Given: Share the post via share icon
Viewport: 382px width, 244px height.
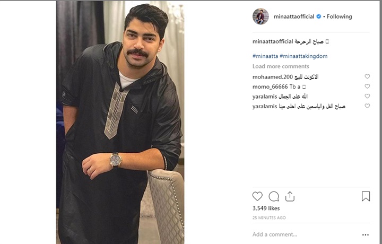Looking at the screenshot, I should [x=290, y=196].
